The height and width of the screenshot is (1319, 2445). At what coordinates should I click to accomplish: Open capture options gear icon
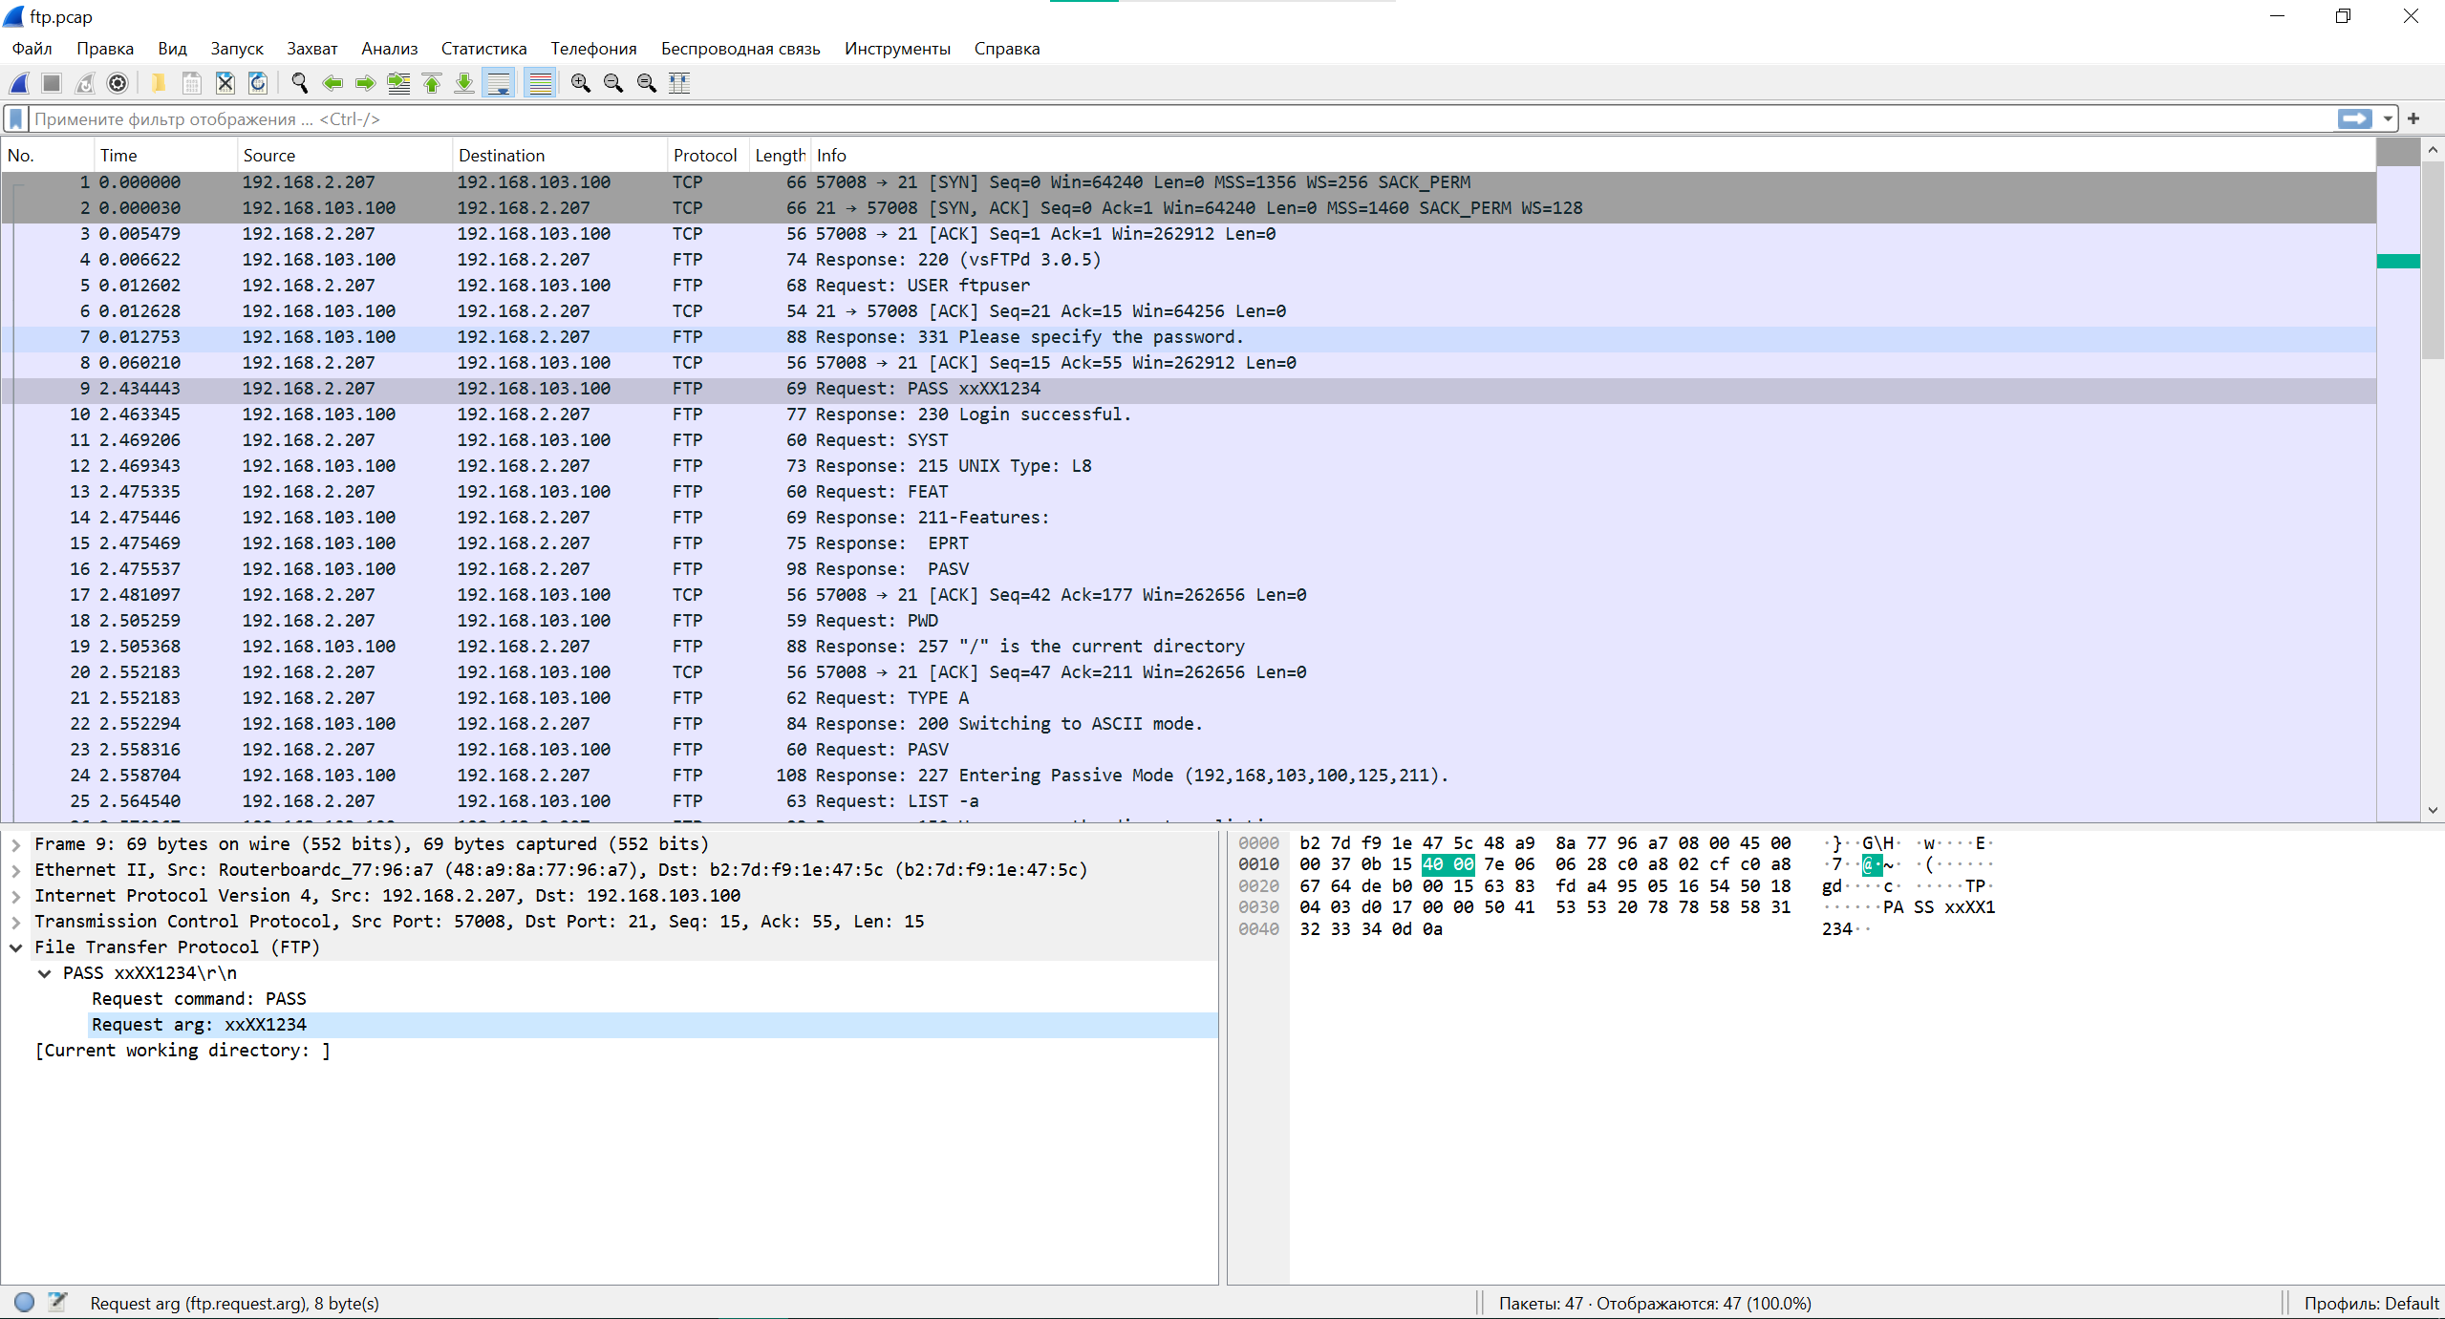click(118, 83)
